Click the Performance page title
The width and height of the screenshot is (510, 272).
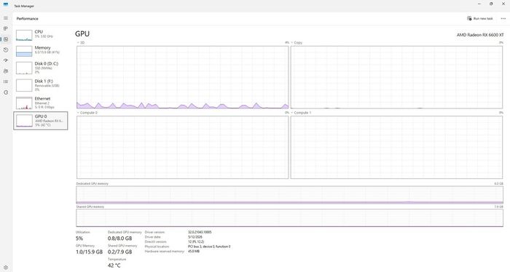click(28, 18)
